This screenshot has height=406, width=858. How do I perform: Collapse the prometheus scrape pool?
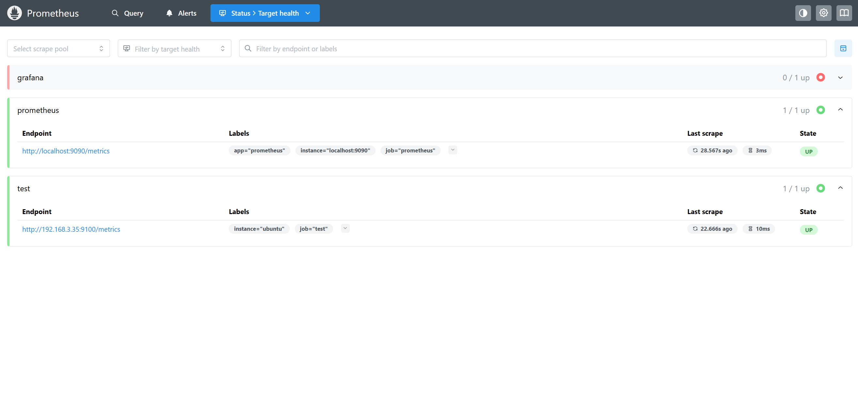(840, 110)
